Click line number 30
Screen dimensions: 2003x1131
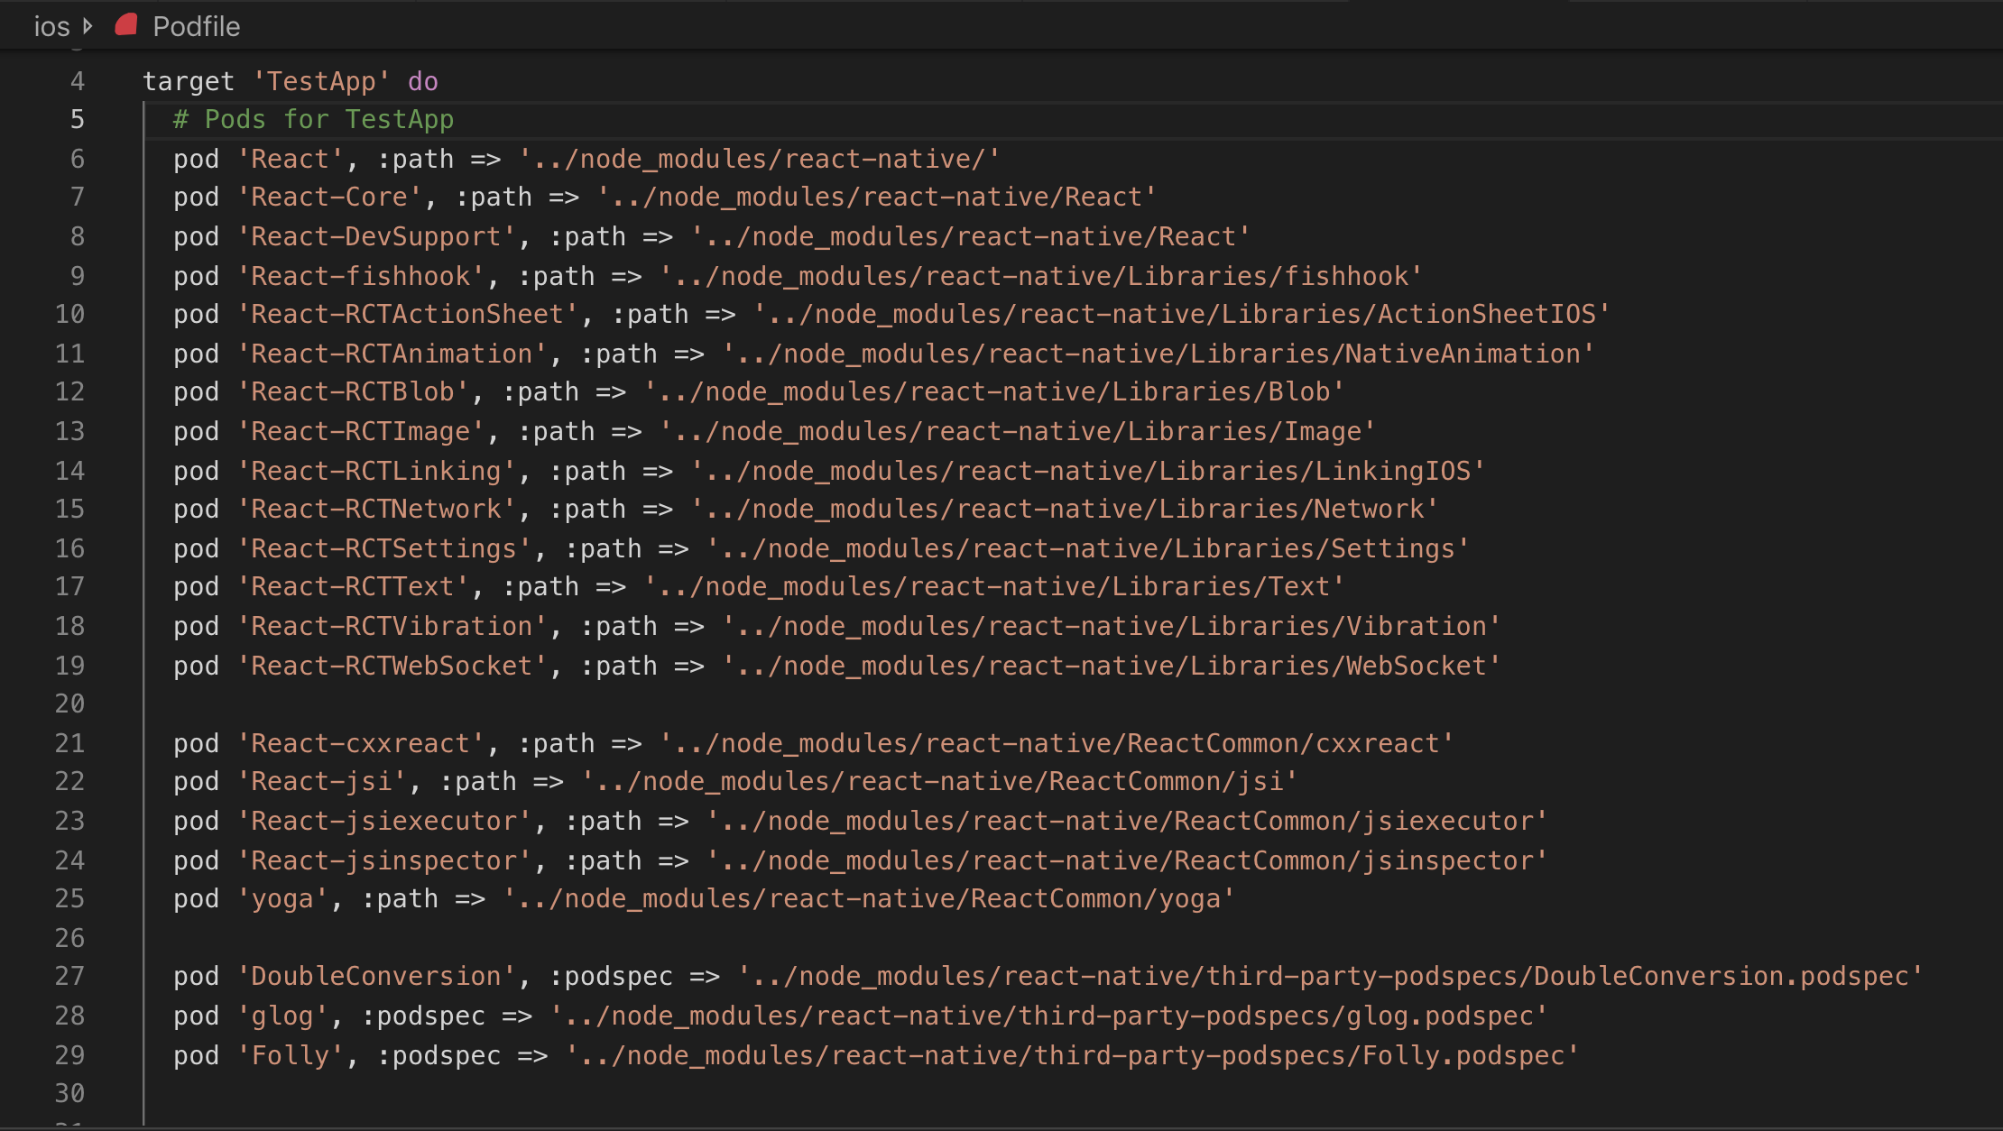click(69, 1093)
